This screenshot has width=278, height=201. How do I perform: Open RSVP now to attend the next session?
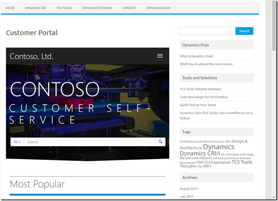[x=206, y=64]
